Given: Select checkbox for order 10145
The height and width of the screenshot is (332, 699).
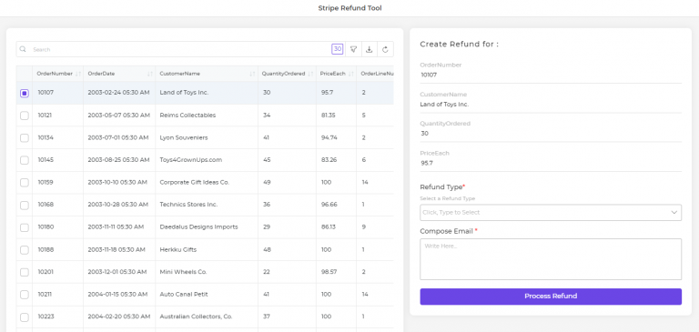Looking at the screenshot, I should pos(25,160).
